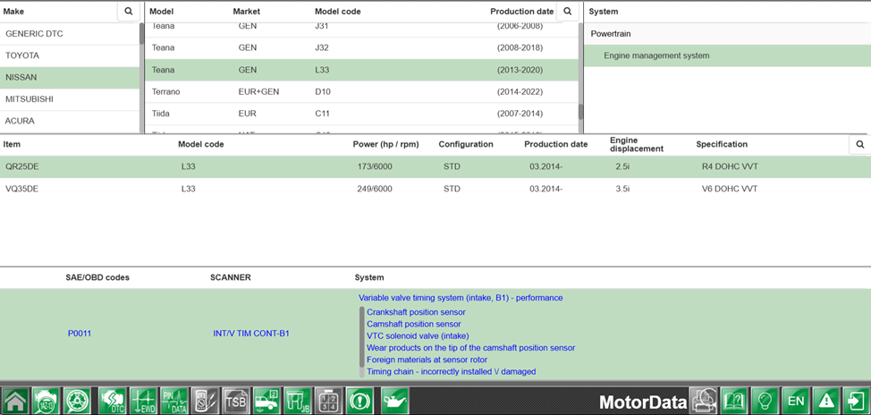Open the EWD wiring diagrams module

pos(143,400)
